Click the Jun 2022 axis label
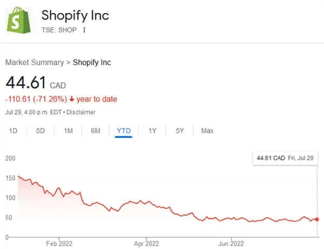Viewport: 324px width, 249px height. click(x=232, y=243)
